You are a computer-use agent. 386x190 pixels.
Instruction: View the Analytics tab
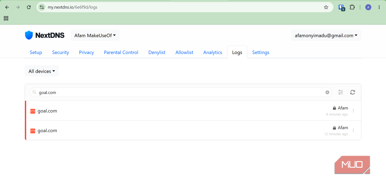click(x=213, y=52)
